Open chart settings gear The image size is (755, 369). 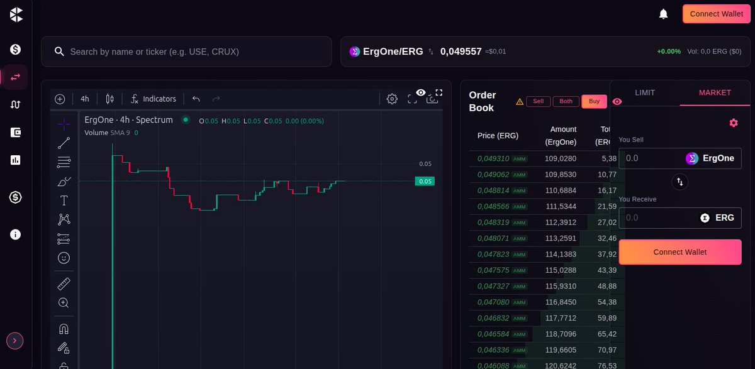(392, 99)
